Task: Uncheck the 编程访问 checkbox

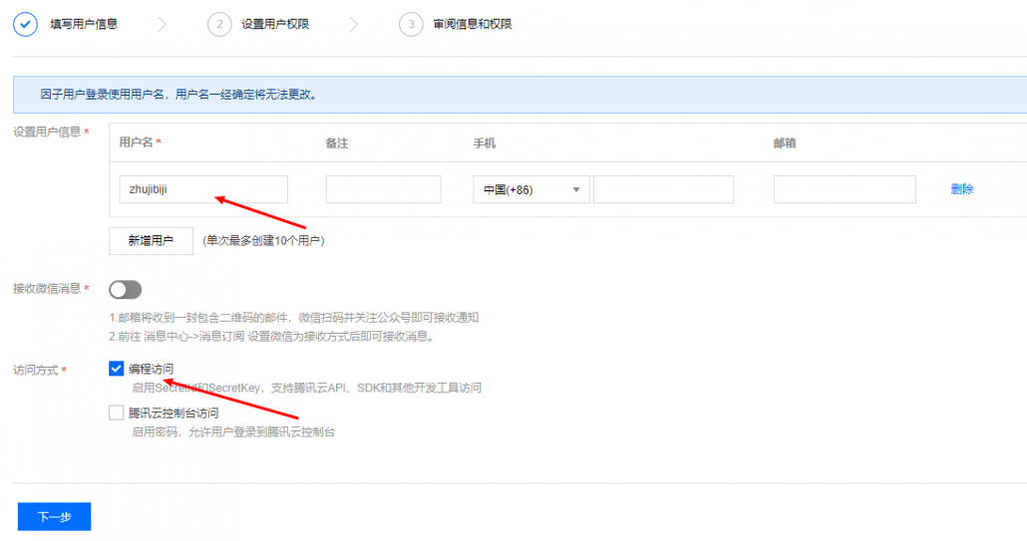Action: pyautogui.click(x=117, y=369)
